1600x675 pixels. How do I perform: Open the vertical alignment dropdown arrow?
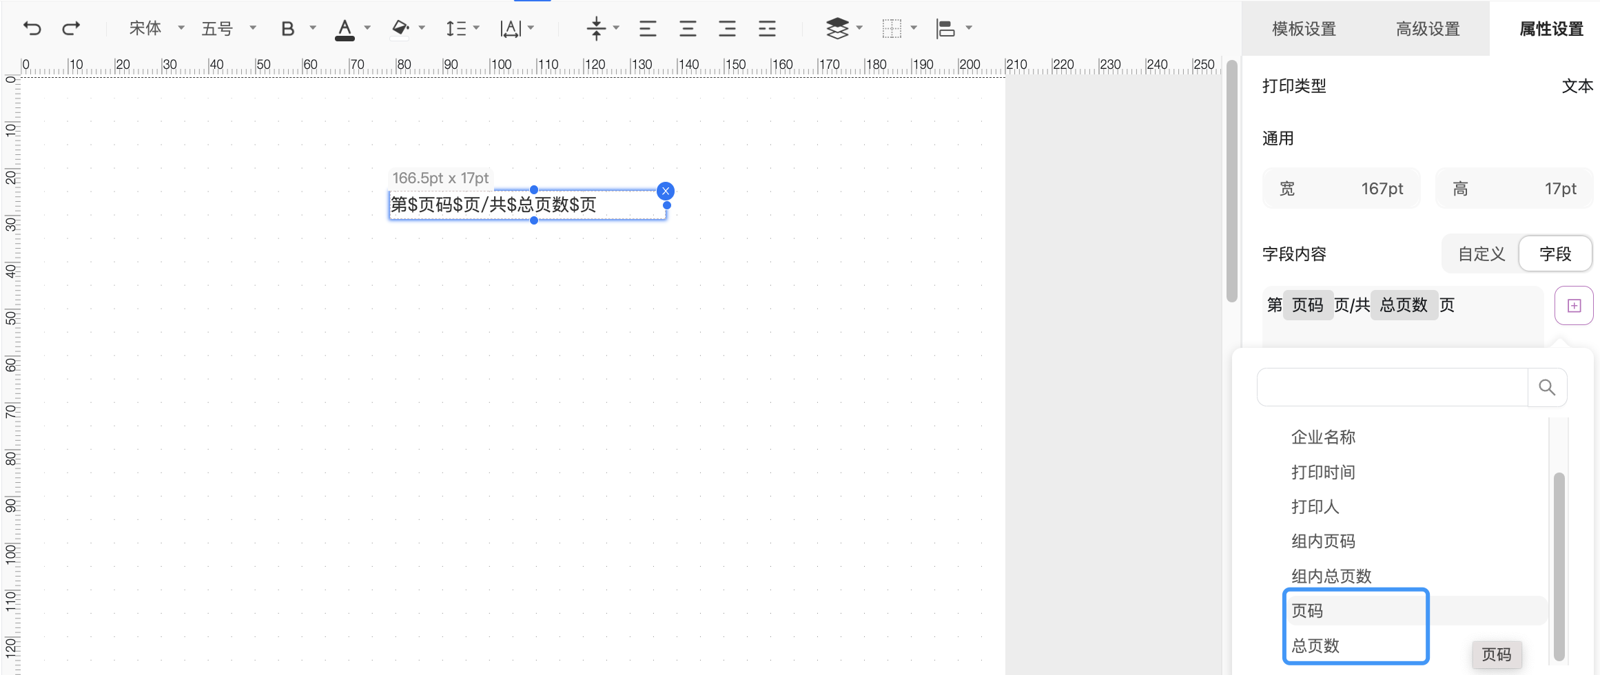(617, 28)
